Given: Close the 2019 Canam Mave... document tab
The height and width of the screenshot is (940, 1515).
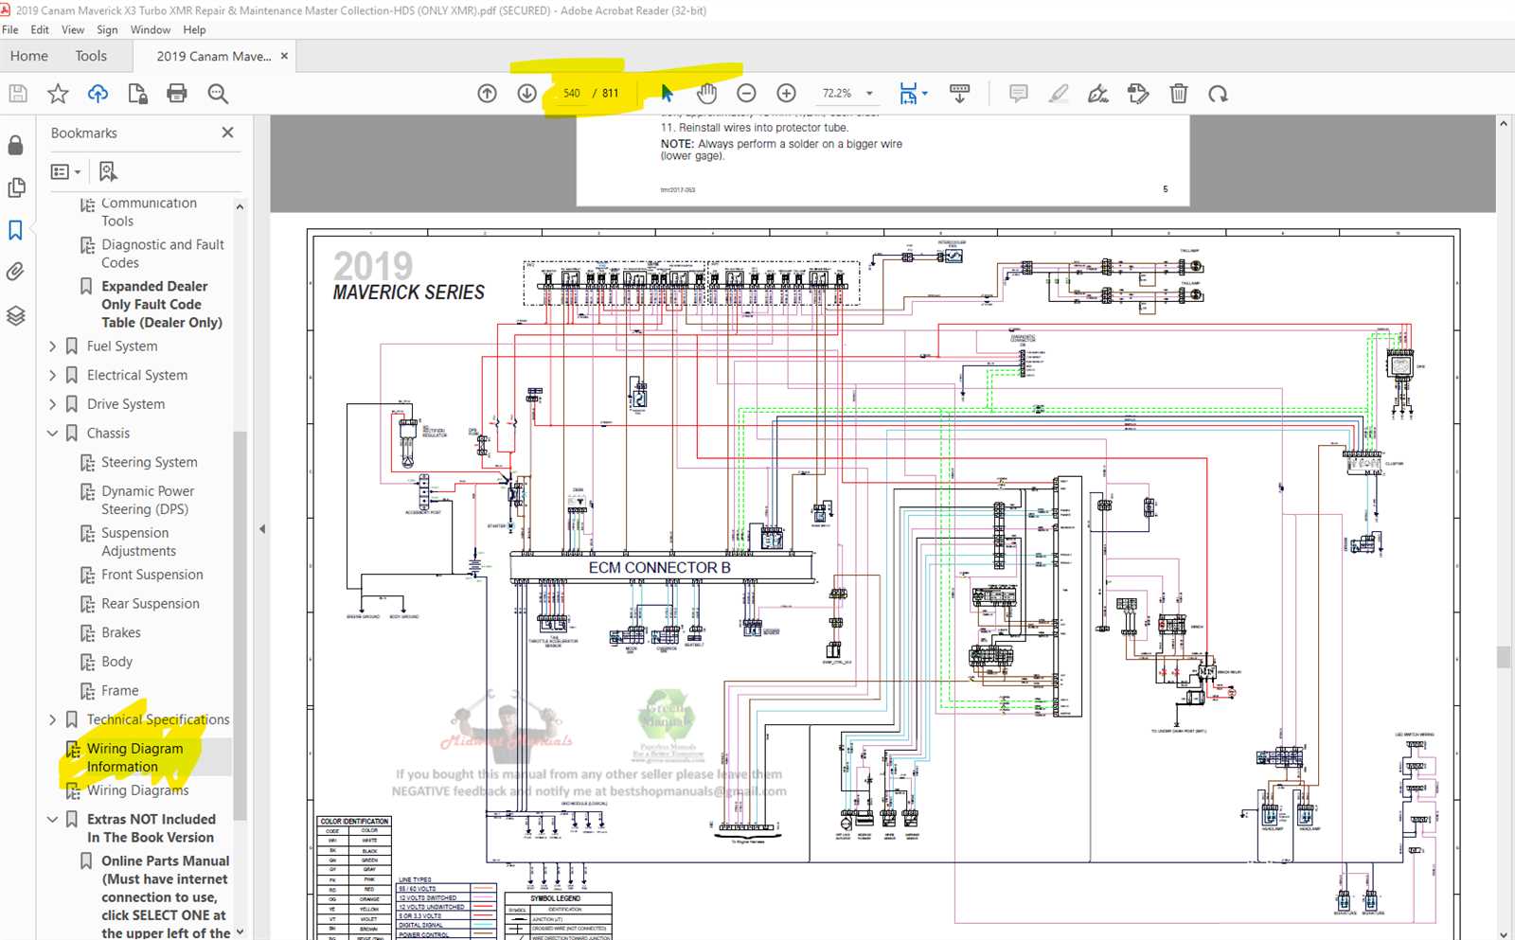Looking at the screenshot, I should 284,56.
